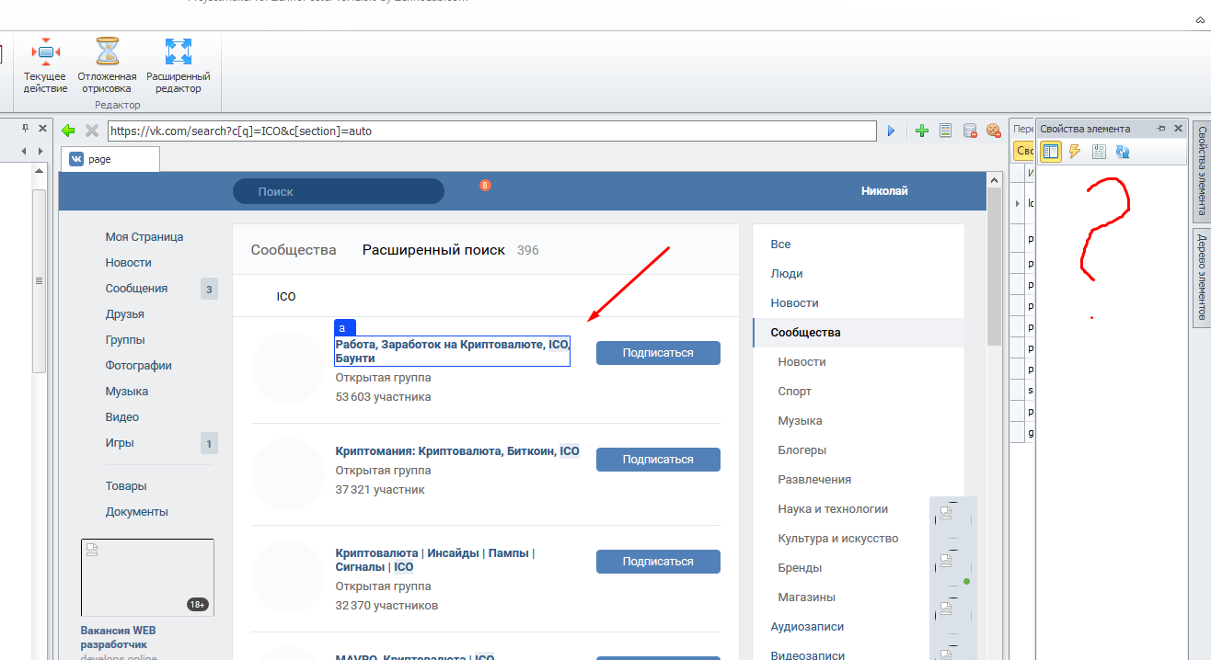Pin the Свойства элемента panel
The height and width of the screenshot is (660, 1211).
tap(1161, 129)
